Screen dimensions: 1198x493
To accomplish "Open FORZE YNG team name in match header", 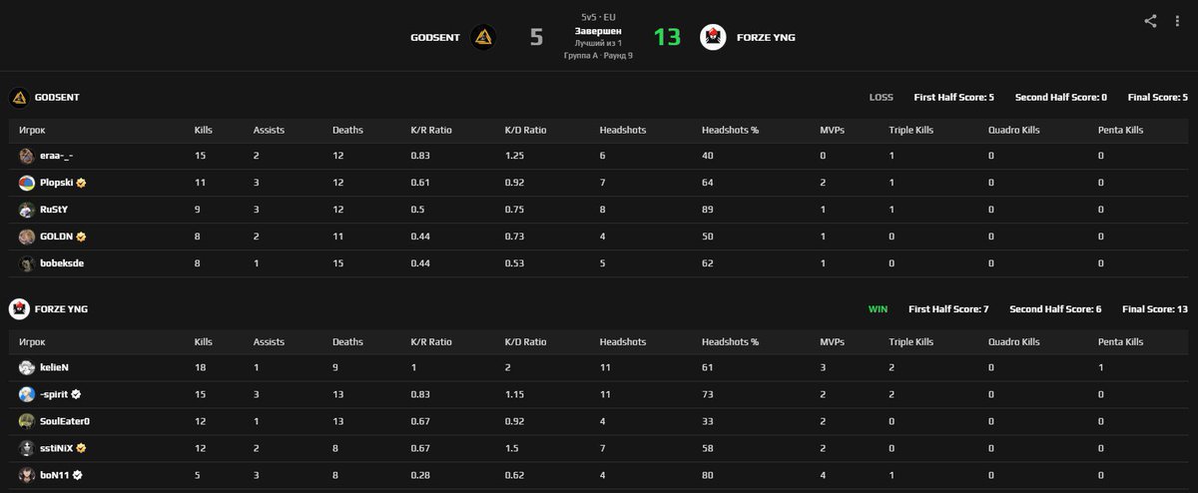I will 766,38.
